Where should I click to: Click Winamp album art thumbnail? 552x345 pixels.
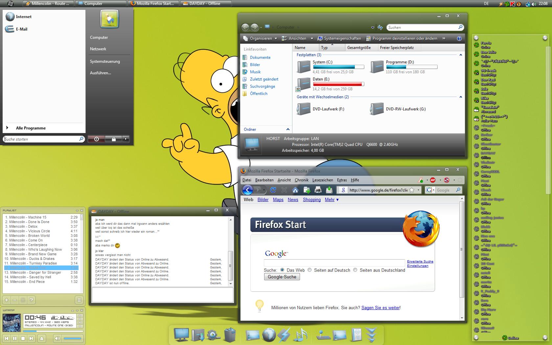11,323
